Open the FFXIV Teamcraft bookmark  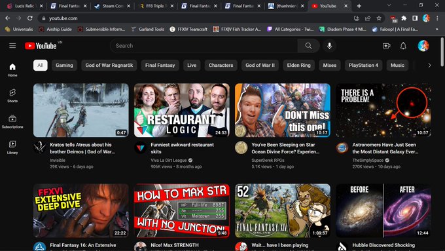(188, 29)
